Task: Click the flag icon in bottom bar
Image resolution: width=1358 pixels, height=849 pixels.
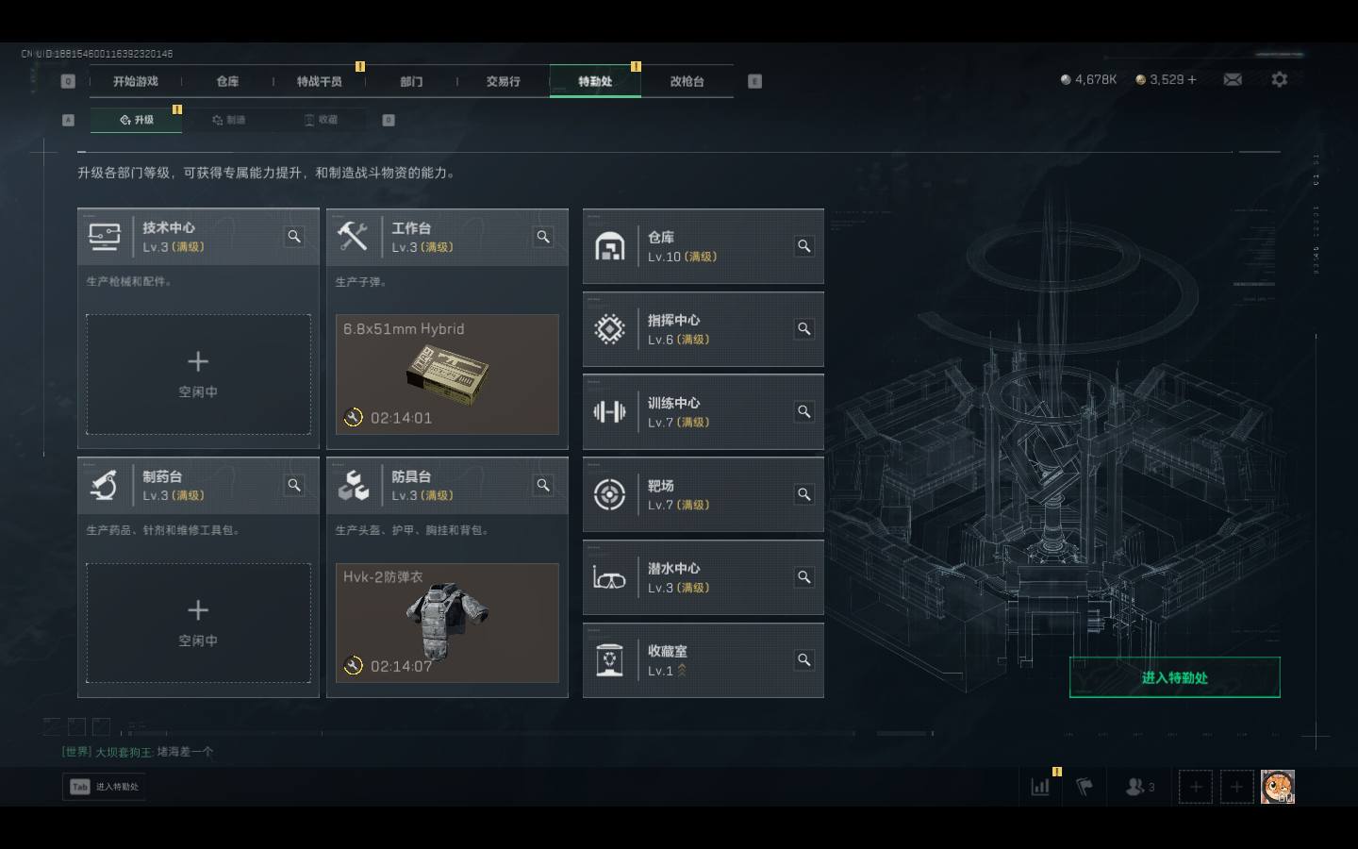Action: pyautogui.click(x=1085, y=786)
